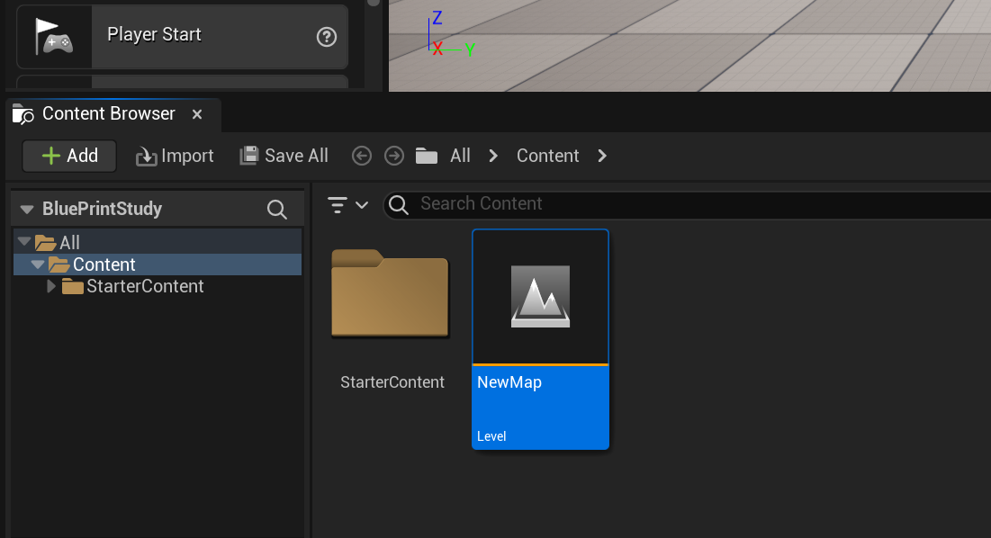Open folder search in BluePrintStudy panel
Image resolution: width=991 pixels, height=538 pixels.
(277, 209)
